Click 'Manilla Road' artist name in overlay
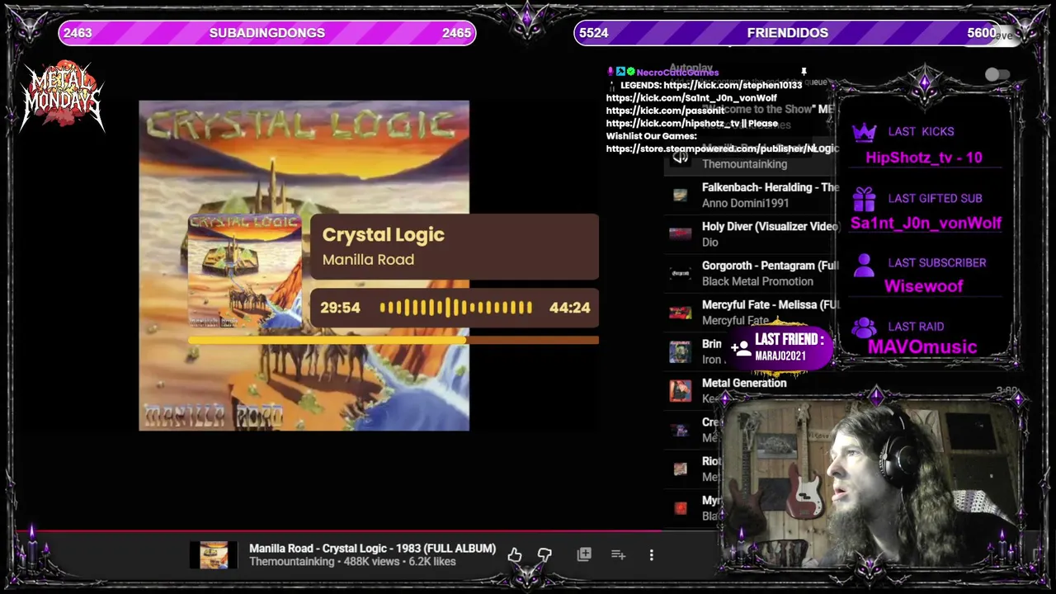1056x594 pixels. point(368,259)
